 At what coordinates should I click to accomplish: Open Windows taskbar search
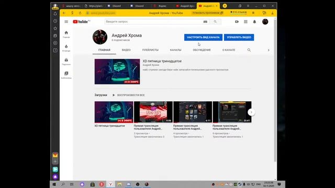tap(63, 184)
